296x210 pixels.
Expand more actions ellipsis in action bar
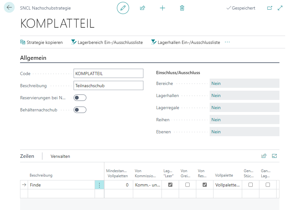click(227, 42)
